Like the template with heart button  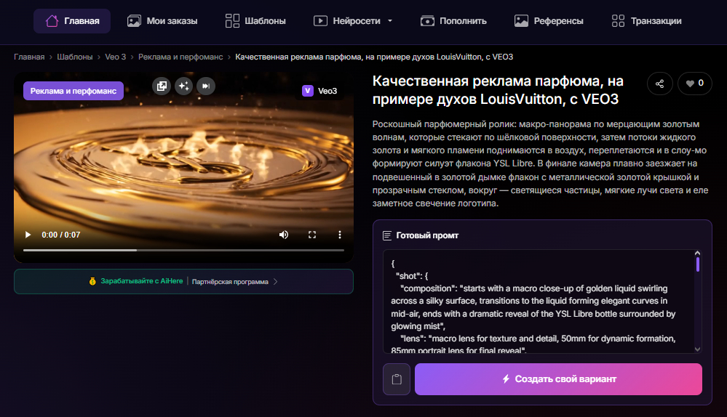[694, 84]
